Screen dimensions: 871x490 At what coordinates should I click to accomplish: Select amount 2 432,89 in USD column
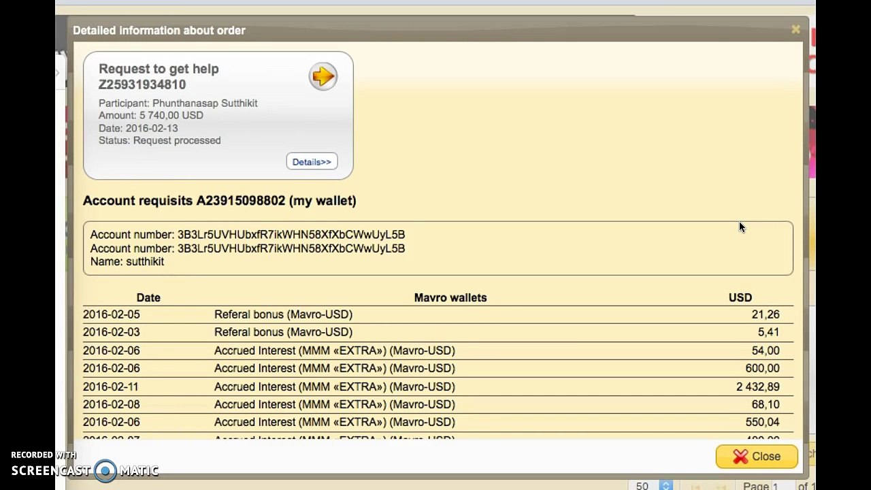click(758, 387)
